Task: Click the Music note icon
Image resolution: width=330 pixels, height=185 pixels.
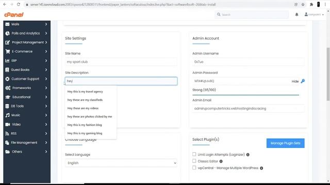Action: pyautogui.click(x=7, y=115)
